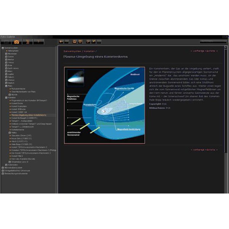Expand the Saturn node
The height and width of the screenshot is (229, 229).
[6, 77]
